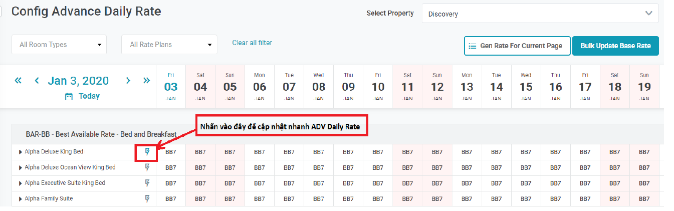
Task: Click lightning icon for Alpha Deluxe Ocean View
Action: pos(147,167)
